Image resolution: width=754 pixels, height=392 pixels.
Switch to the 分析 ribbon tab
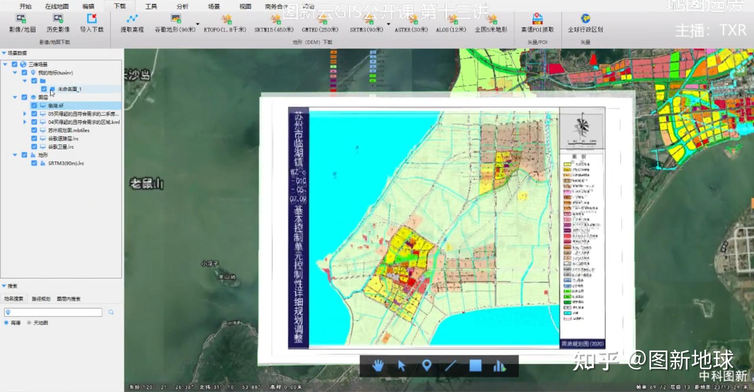click(182, 6)
